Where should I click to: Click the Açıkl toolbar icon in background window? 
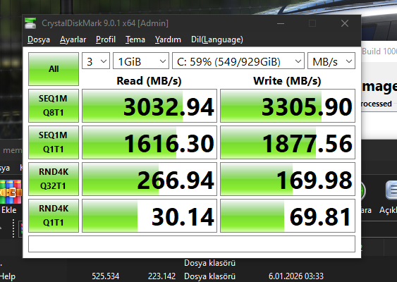[x=391, y=190]
